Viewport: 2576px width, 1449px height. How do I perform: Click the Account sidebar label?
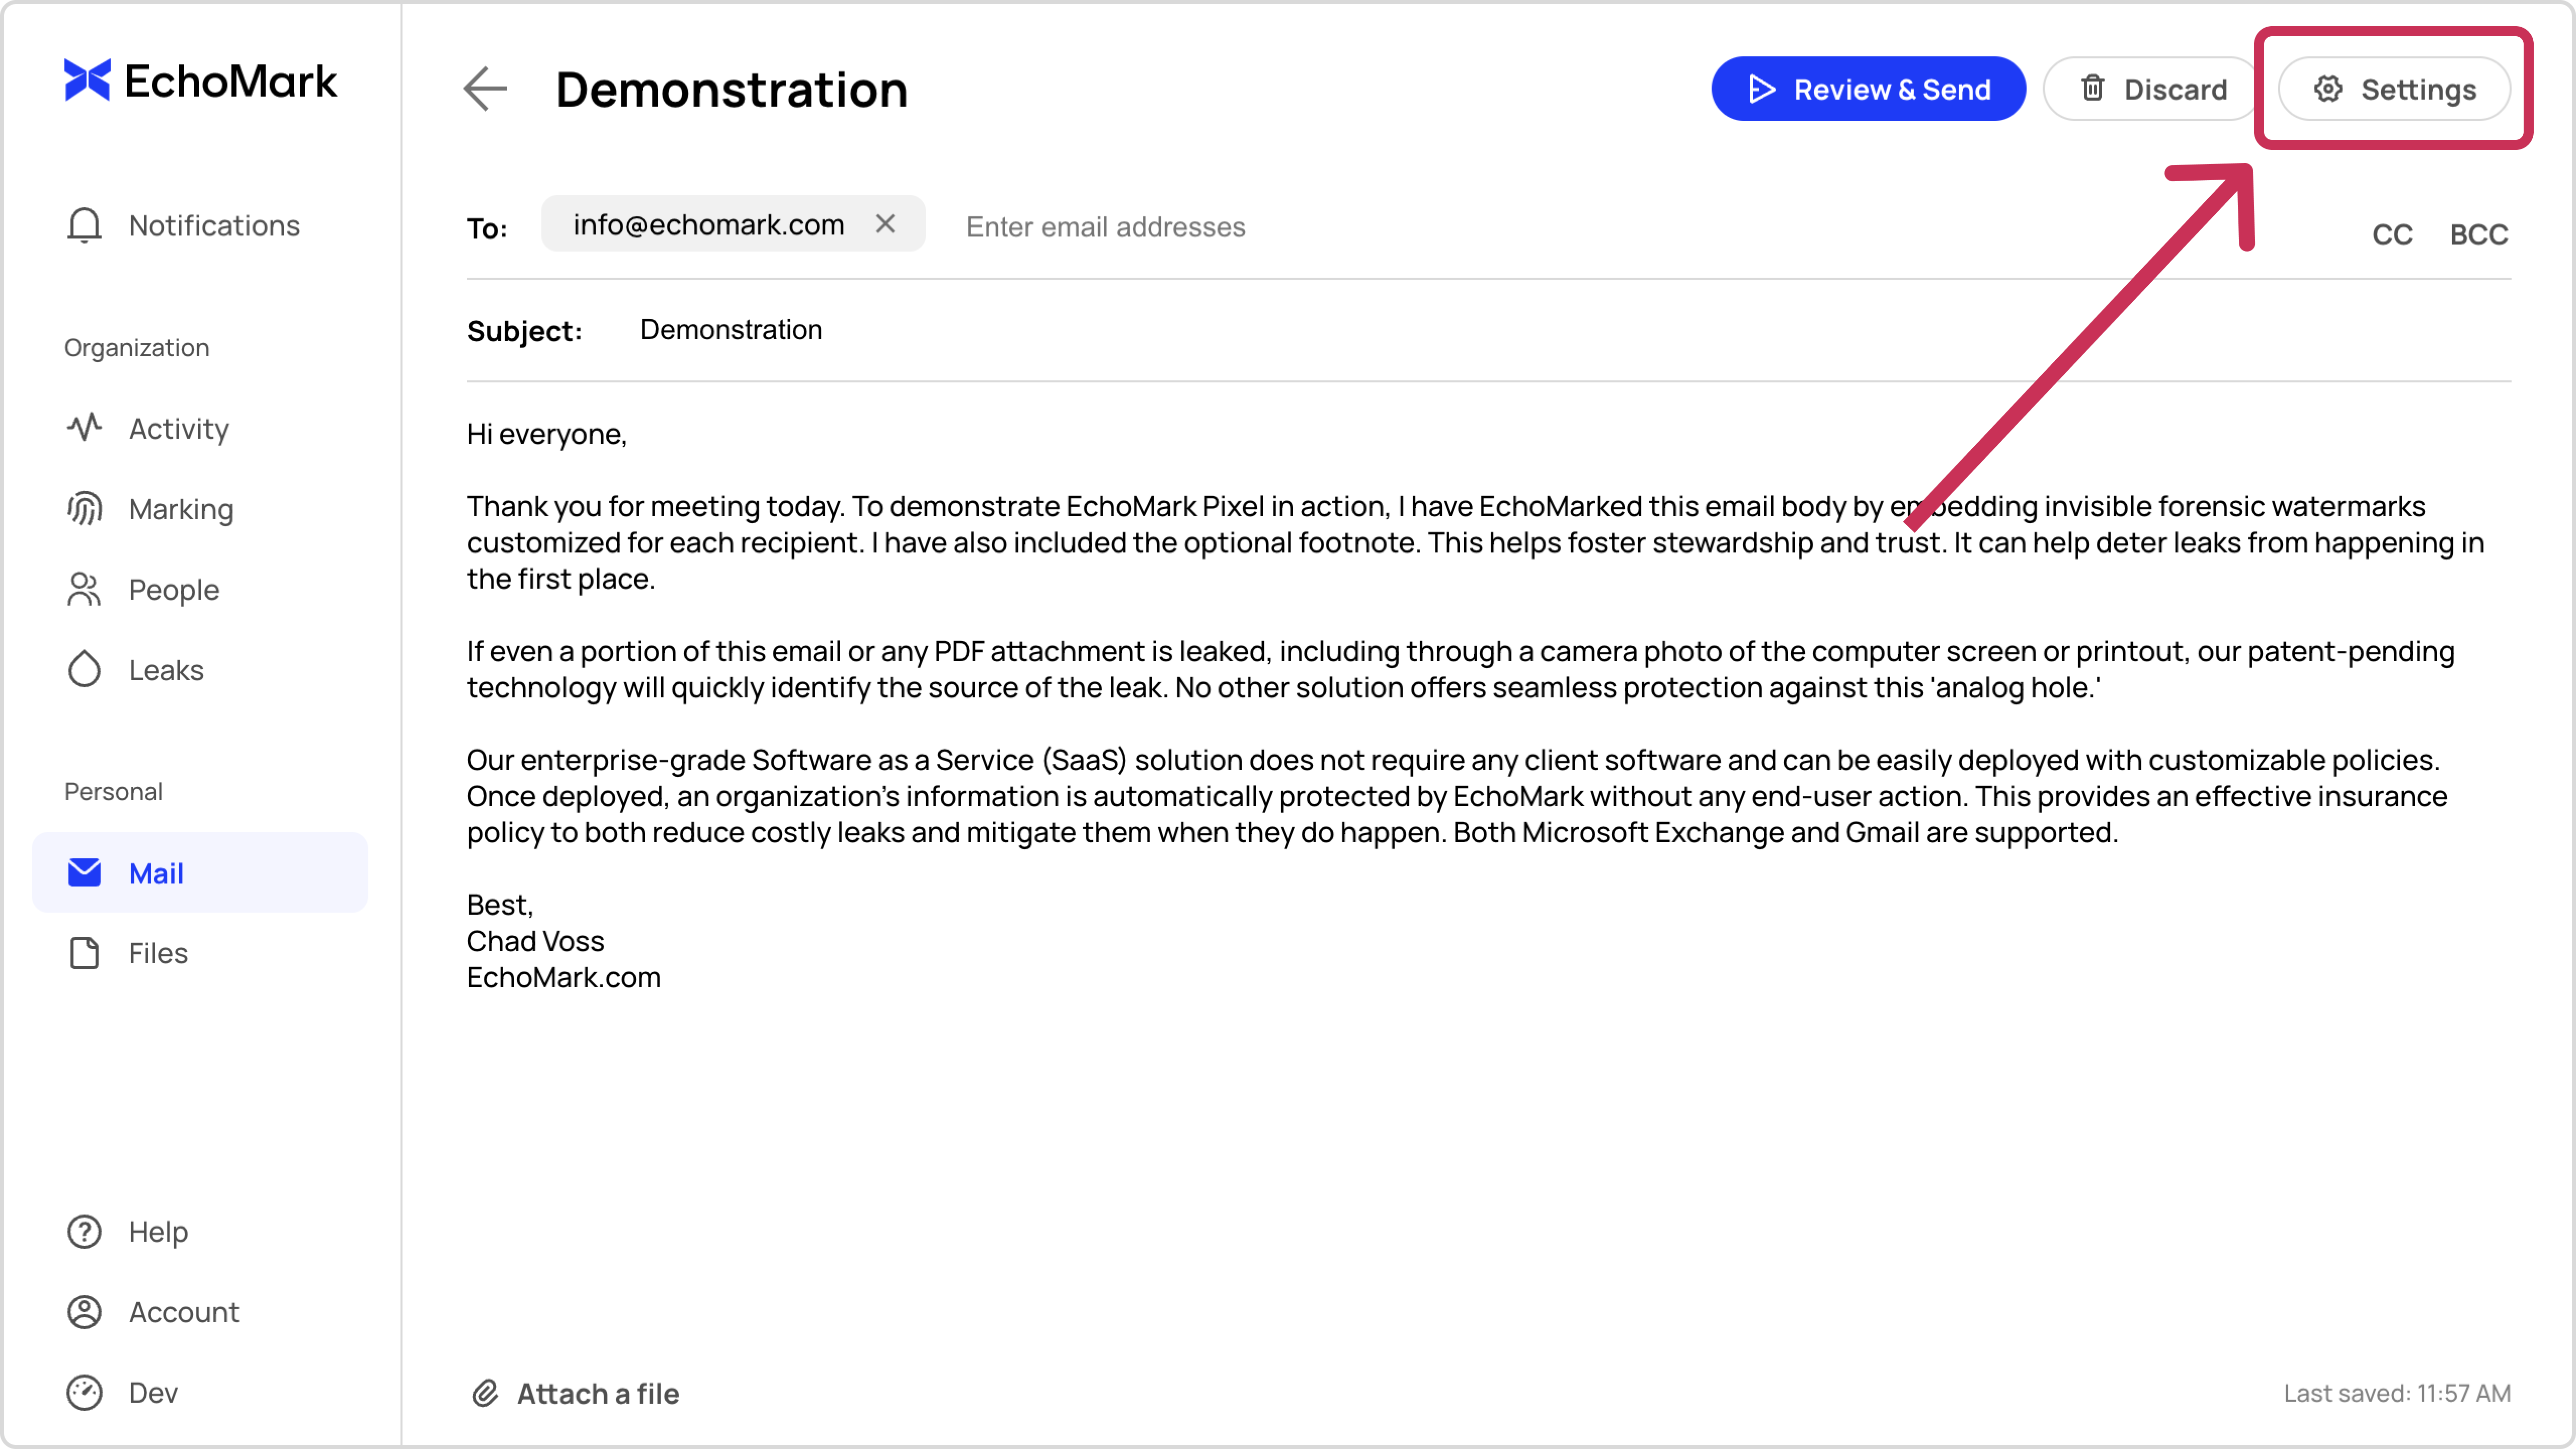tap(184, 1312)
